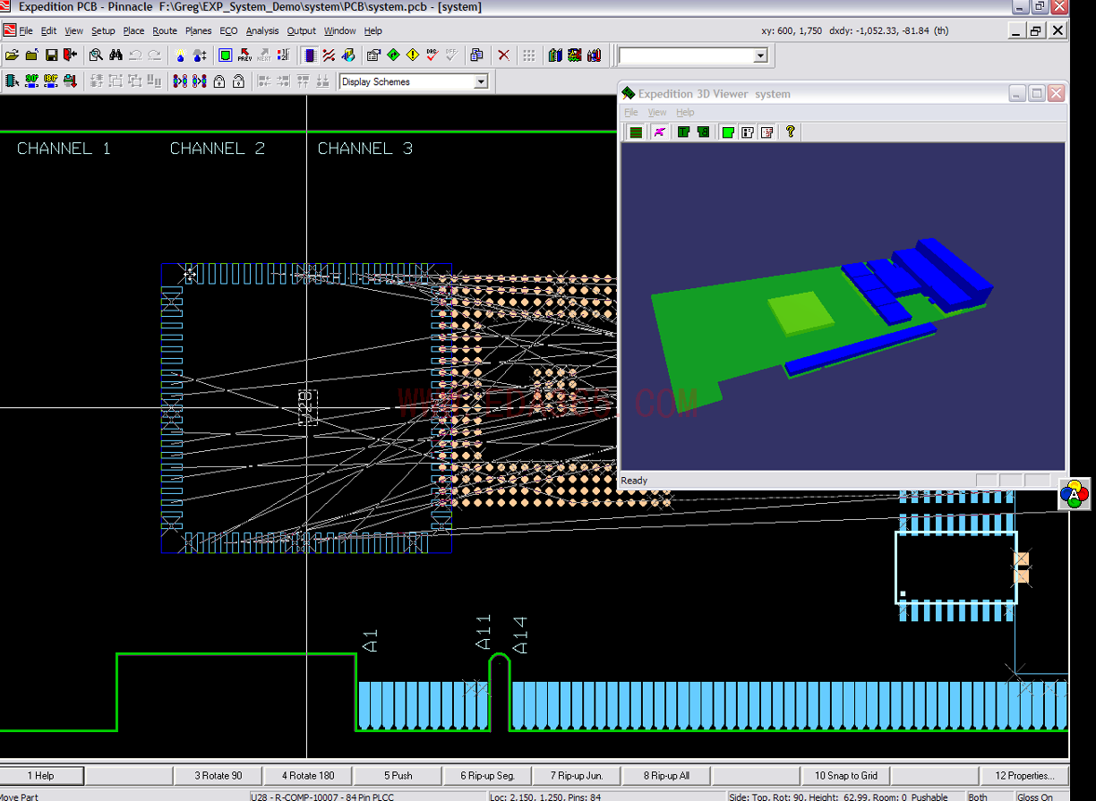
Task: Click the RGB color circles icon
Action: click(x=1074, y=493)
